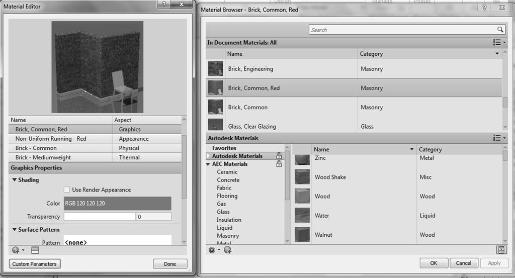Click the Material Editor help question mark
The image size is (515, 278).
[x=164, y=4]
